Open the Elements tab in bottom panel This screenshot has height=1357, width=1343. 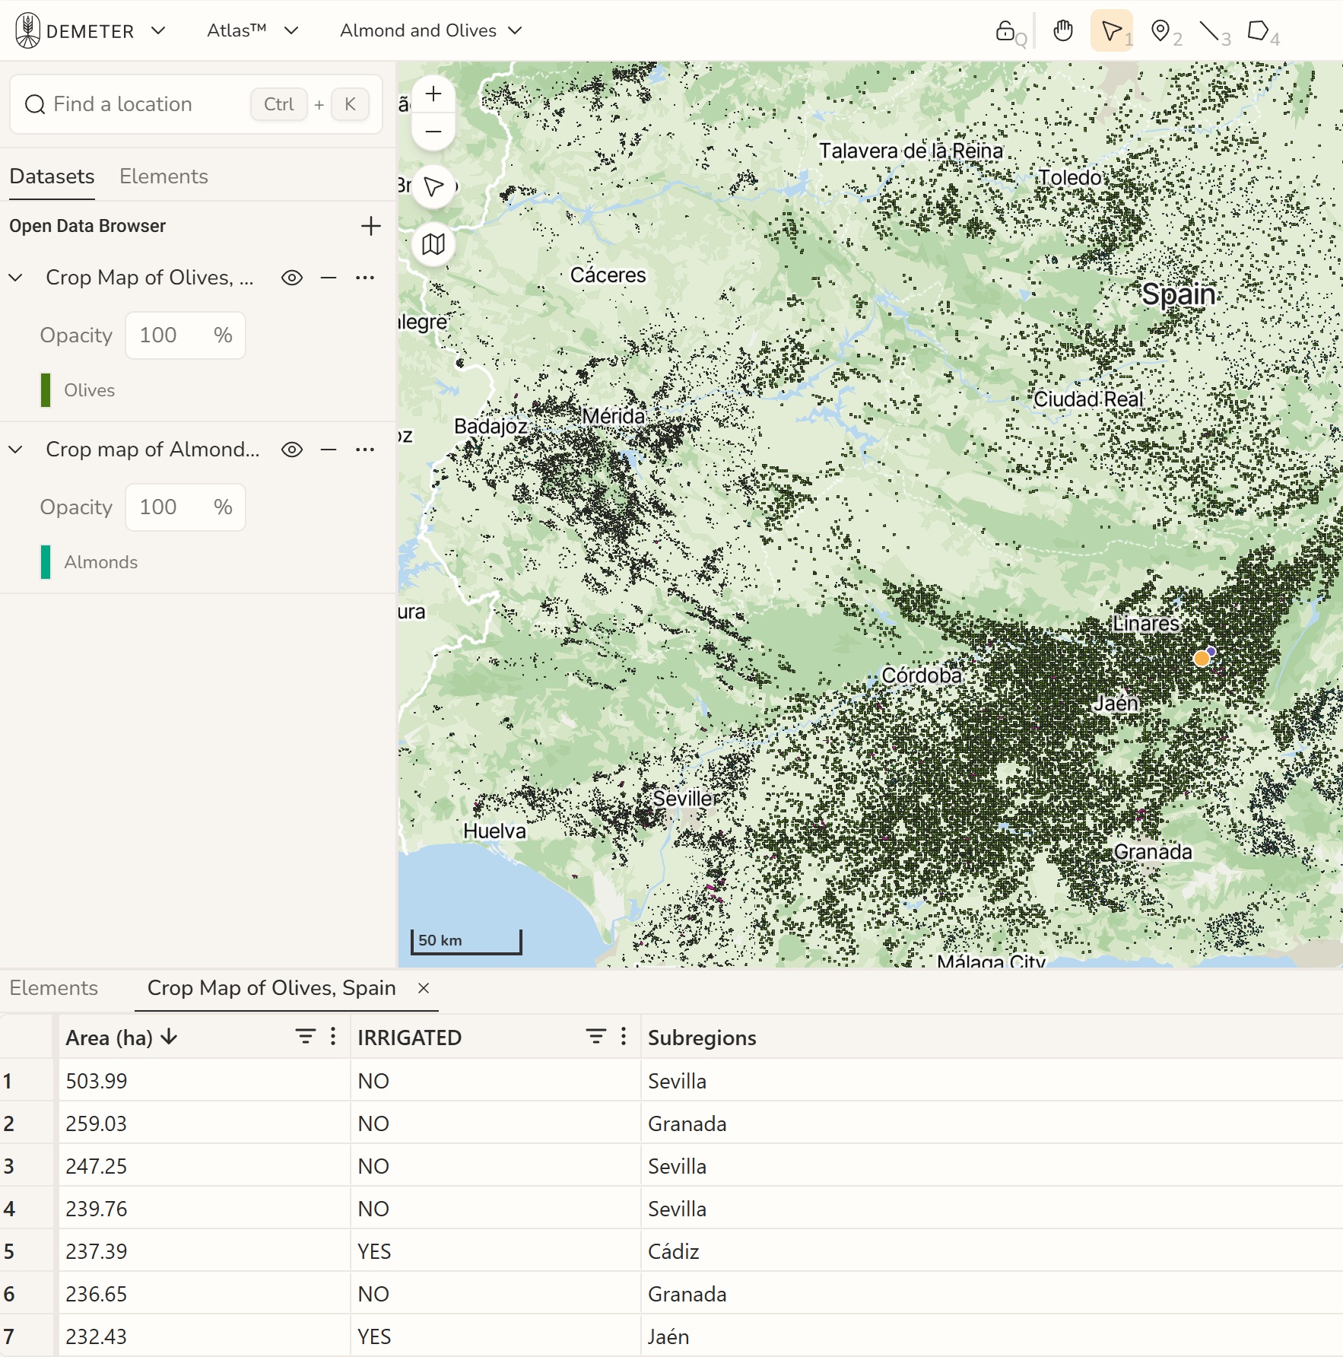(x=54, y=988)
